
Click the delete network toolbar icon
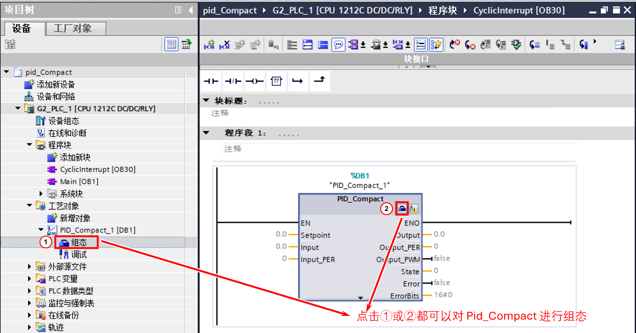[x=224, y=45]
